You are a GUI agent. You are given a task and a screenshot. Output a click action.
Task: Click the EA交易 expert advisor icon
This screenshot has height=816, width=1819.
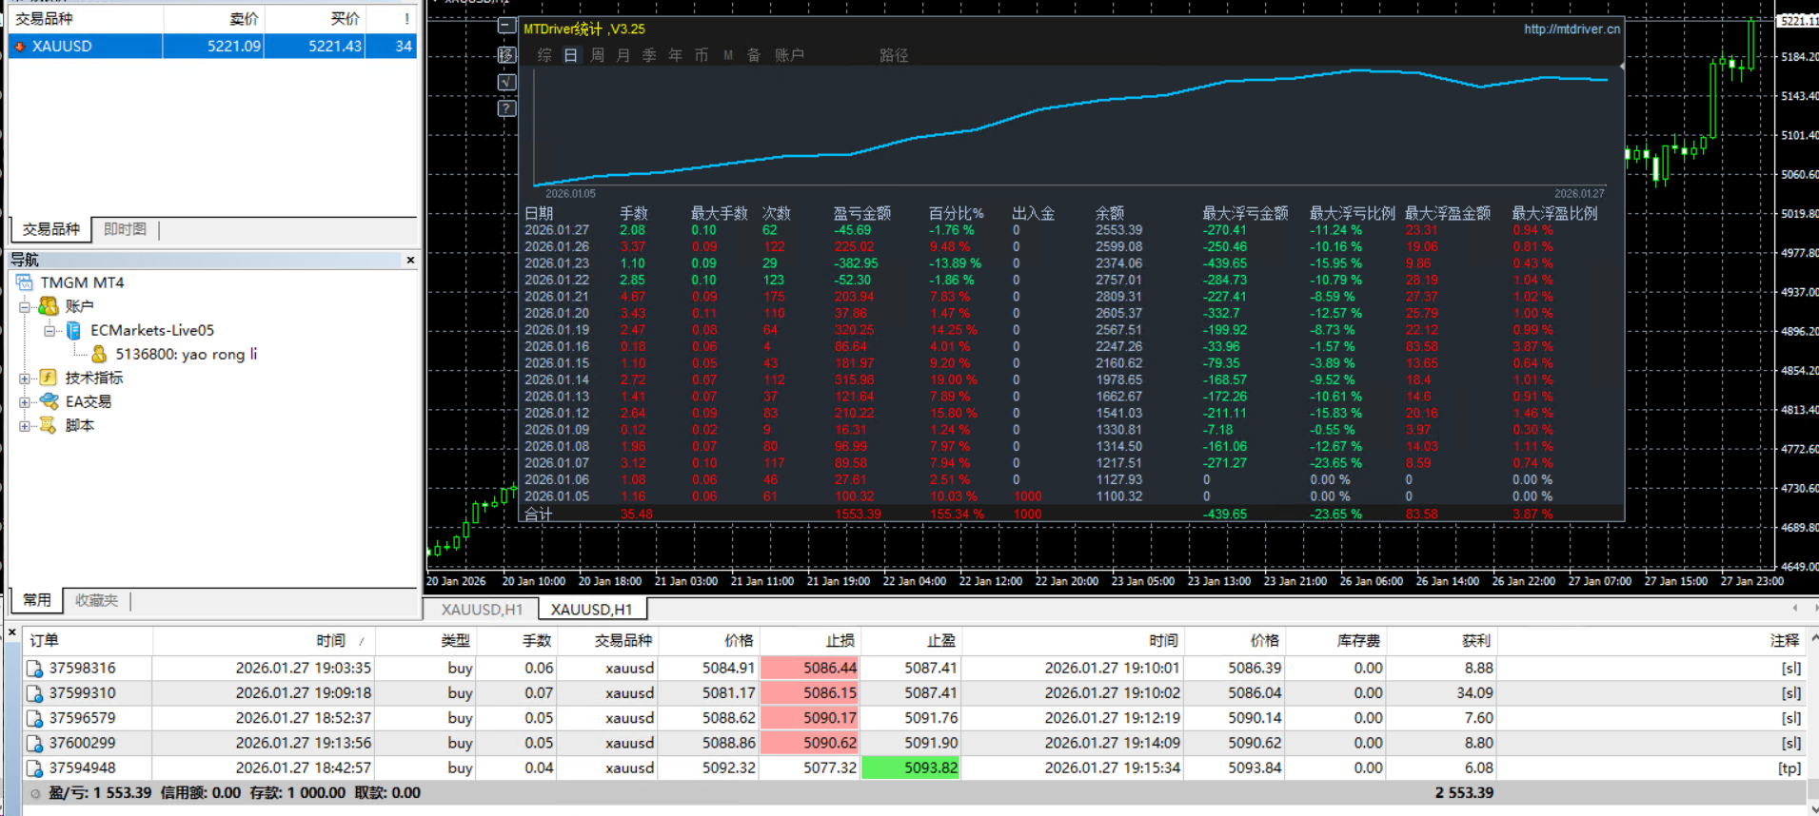pyautogui.click(x=49, y=401)
